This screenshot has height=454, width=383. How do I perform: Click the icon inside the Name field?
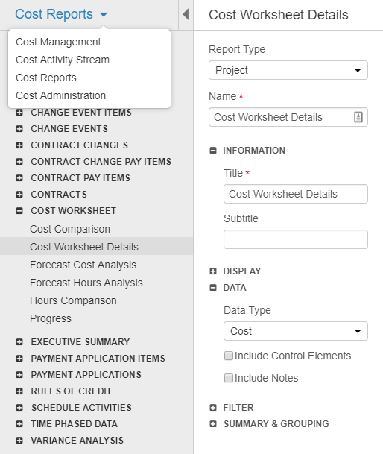point(358,117)
